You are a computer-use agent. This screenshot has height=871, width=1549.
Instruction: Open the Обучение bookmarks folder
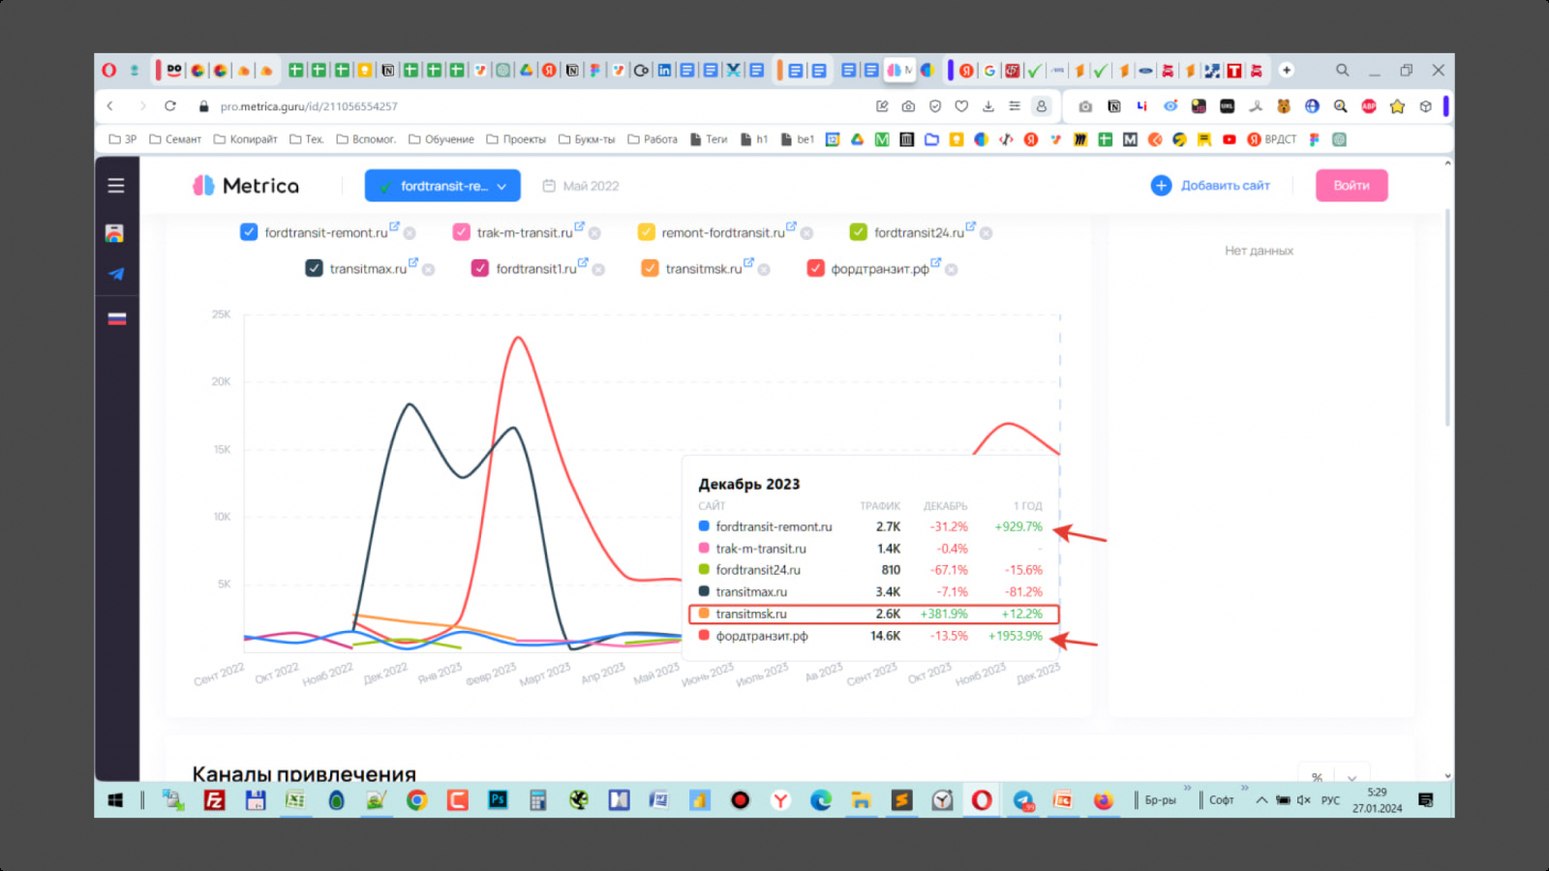[x=441, y=139]
